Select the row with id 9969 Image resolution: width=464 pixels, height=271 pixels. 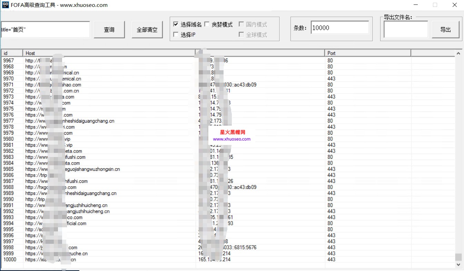pos(228,73)
